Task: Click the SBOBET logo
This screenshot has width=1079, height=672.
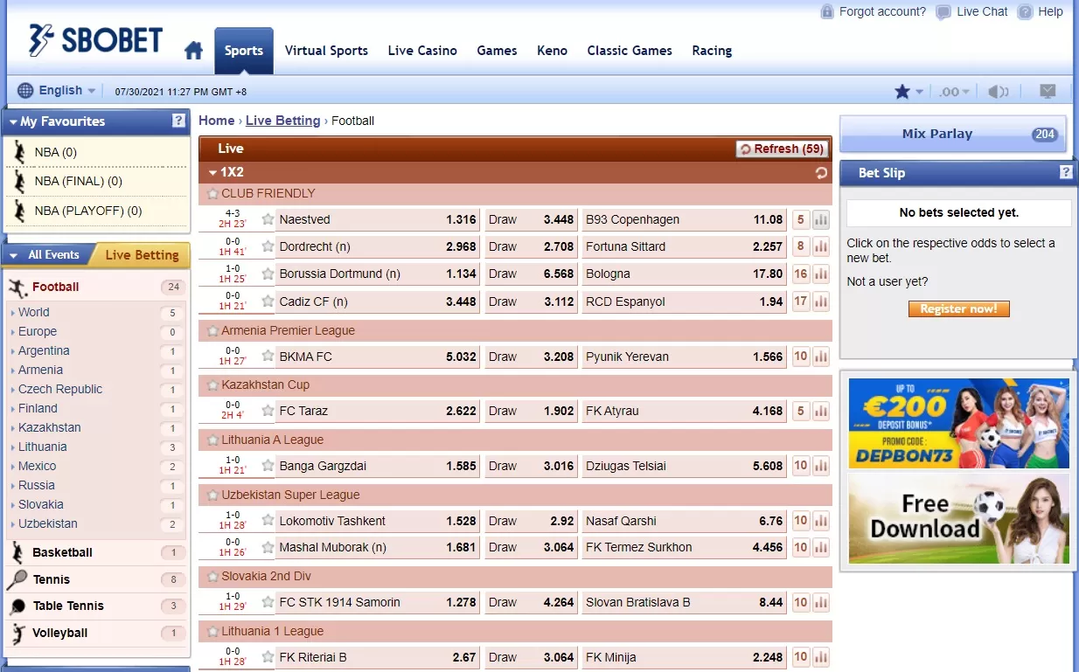Action: click(95, 40)
